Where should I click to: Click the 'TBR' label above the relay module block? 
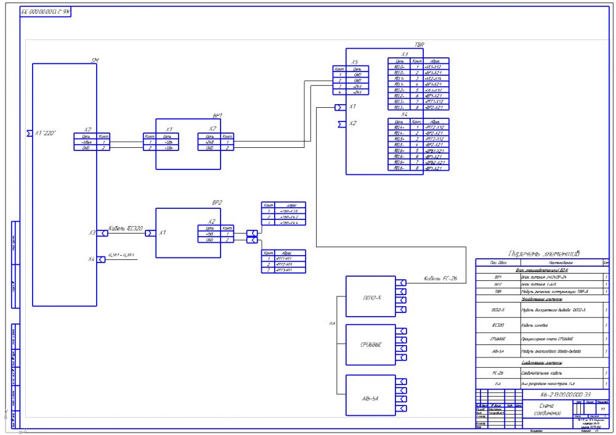click(x=419, y=45)
